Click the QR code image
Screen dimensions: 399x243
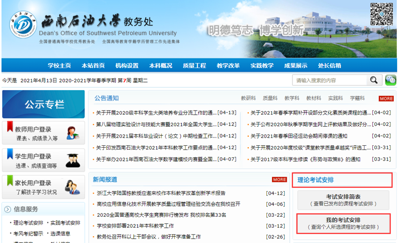382,15
